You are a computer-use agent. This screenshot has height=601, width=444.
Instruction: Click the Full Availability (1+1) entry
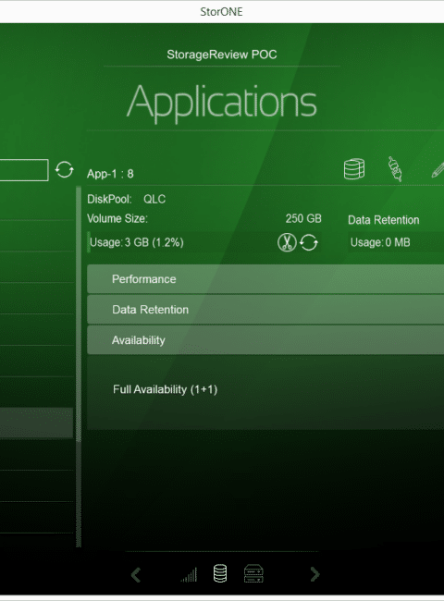point(165,389)
